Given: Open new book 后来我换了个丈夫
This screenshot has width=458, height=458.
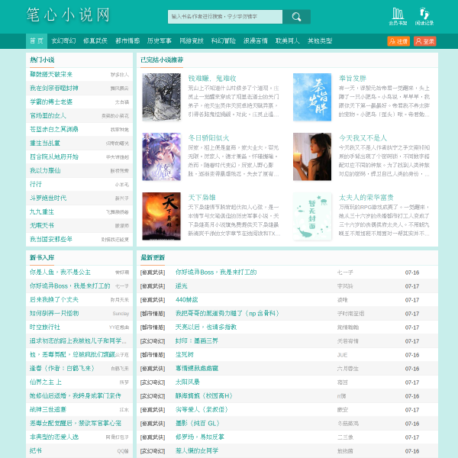Looking at the screenshot, I should 54,299.
